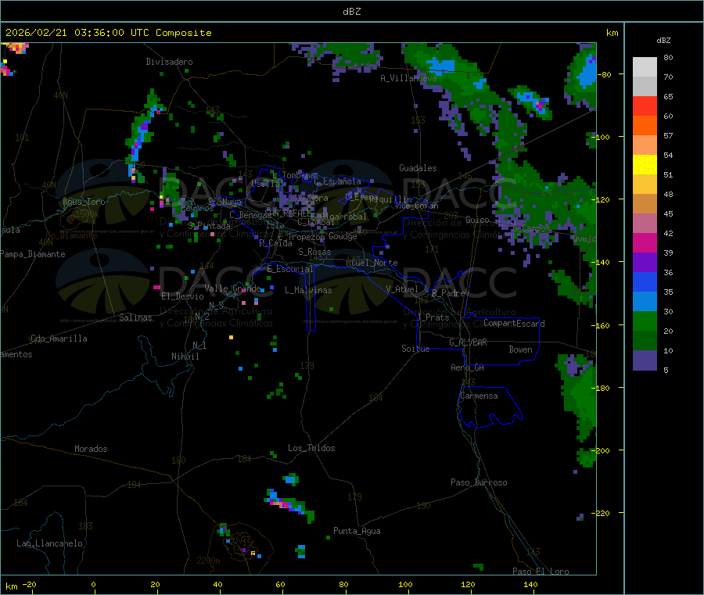
Task: Click the G_ALVEAR map label
Action: [468, 342]
